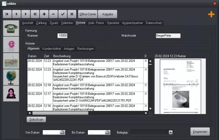The height and width of the screenshot is (140, 219).
Task: Open the Rechnungen history sub-tab
Action: [x=85, y=49]
